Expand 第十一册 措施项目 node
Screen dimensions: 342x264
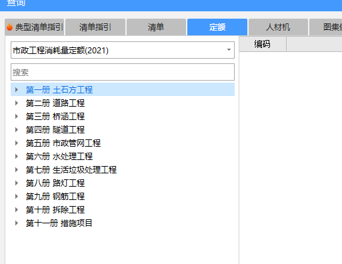click(17, 223)
